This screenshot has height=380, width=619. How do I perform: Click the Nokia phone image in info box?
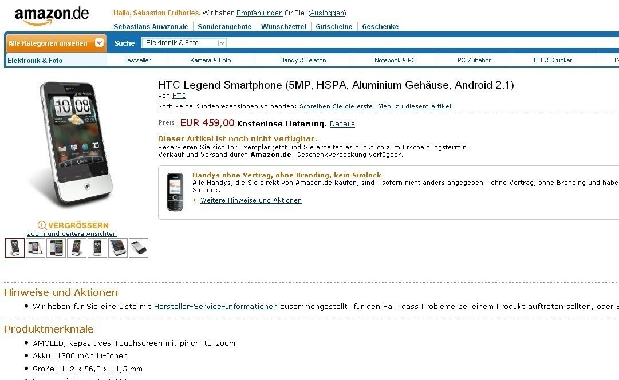[175, 192]
